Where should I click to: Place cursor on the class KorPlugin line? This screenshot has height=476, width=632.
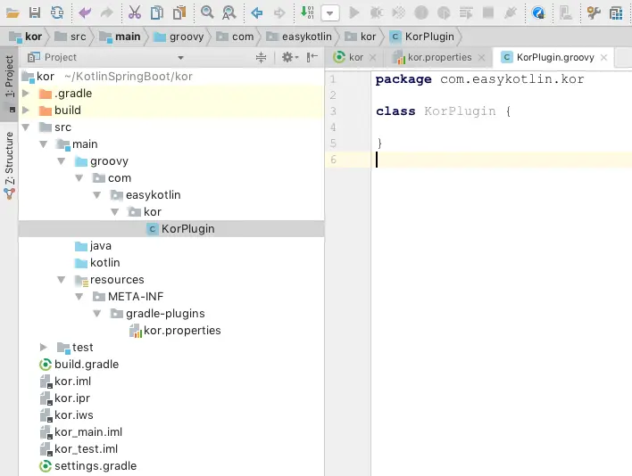tap(444, 111)
